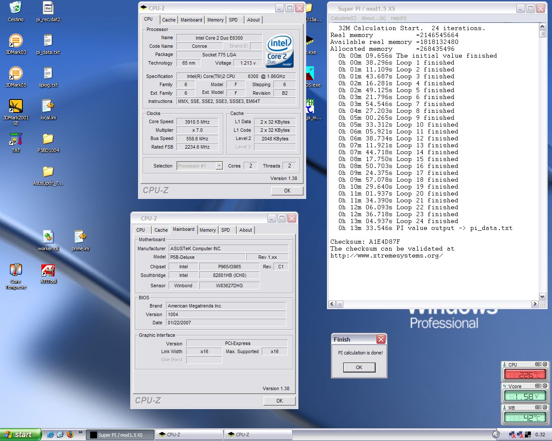
Task: Click the magnet dock icon on MB gadget
Action: point(538,407)
